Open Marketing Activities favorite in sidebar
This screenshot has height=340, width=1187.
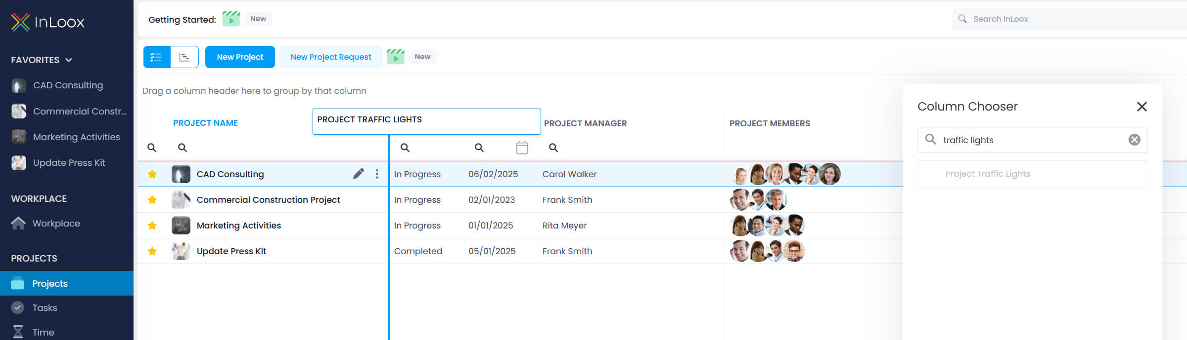(x=67, y=137)
